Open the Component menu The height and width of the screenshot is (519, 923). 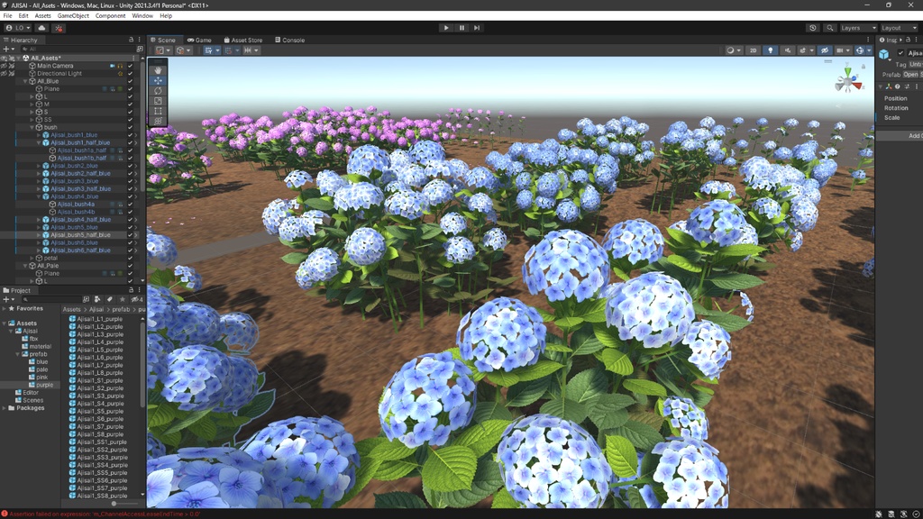[x=110, y=16]
